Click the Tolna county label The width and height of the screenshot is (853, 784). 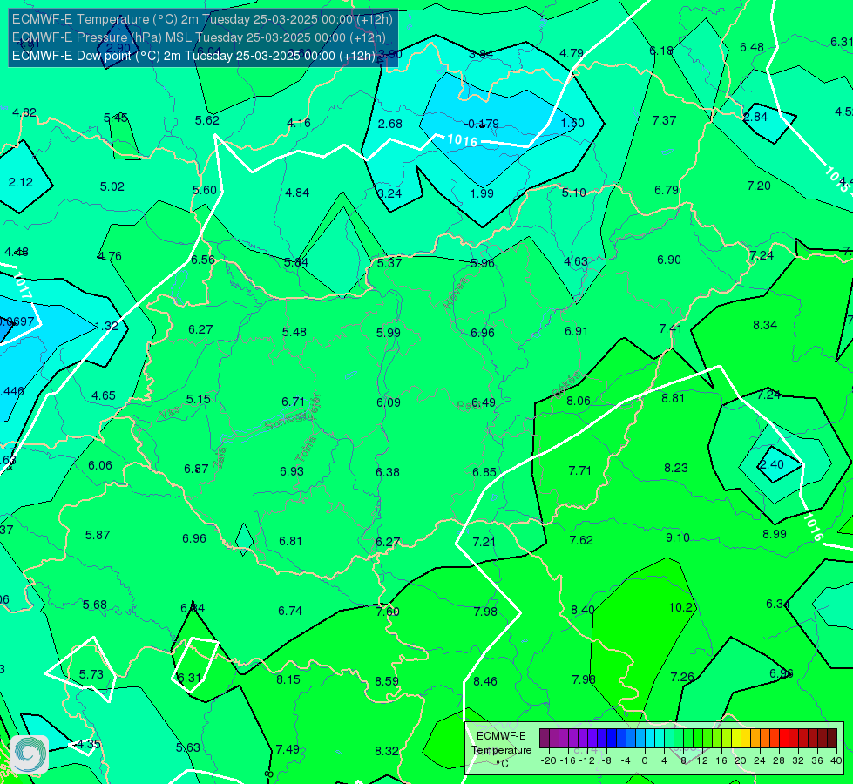click(307, 449)
